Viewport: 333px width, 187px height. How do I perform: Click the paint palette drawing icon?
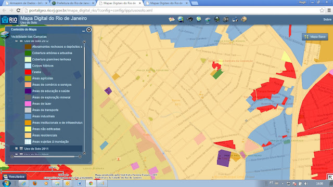point(244,19)
